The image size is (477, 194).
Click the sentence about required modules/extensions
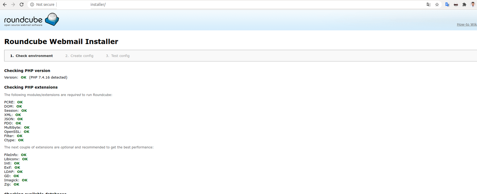[x=58, y=95]
